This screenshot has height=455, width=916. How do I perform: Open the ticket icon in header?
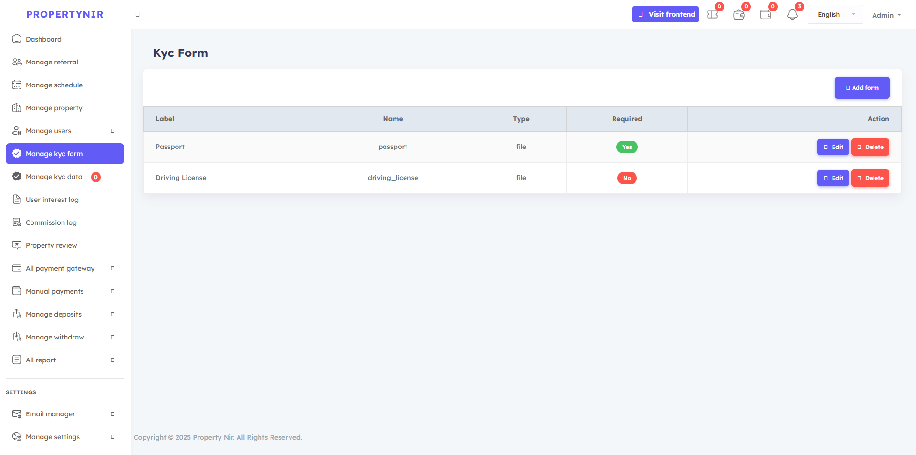(x=712, y=15)
